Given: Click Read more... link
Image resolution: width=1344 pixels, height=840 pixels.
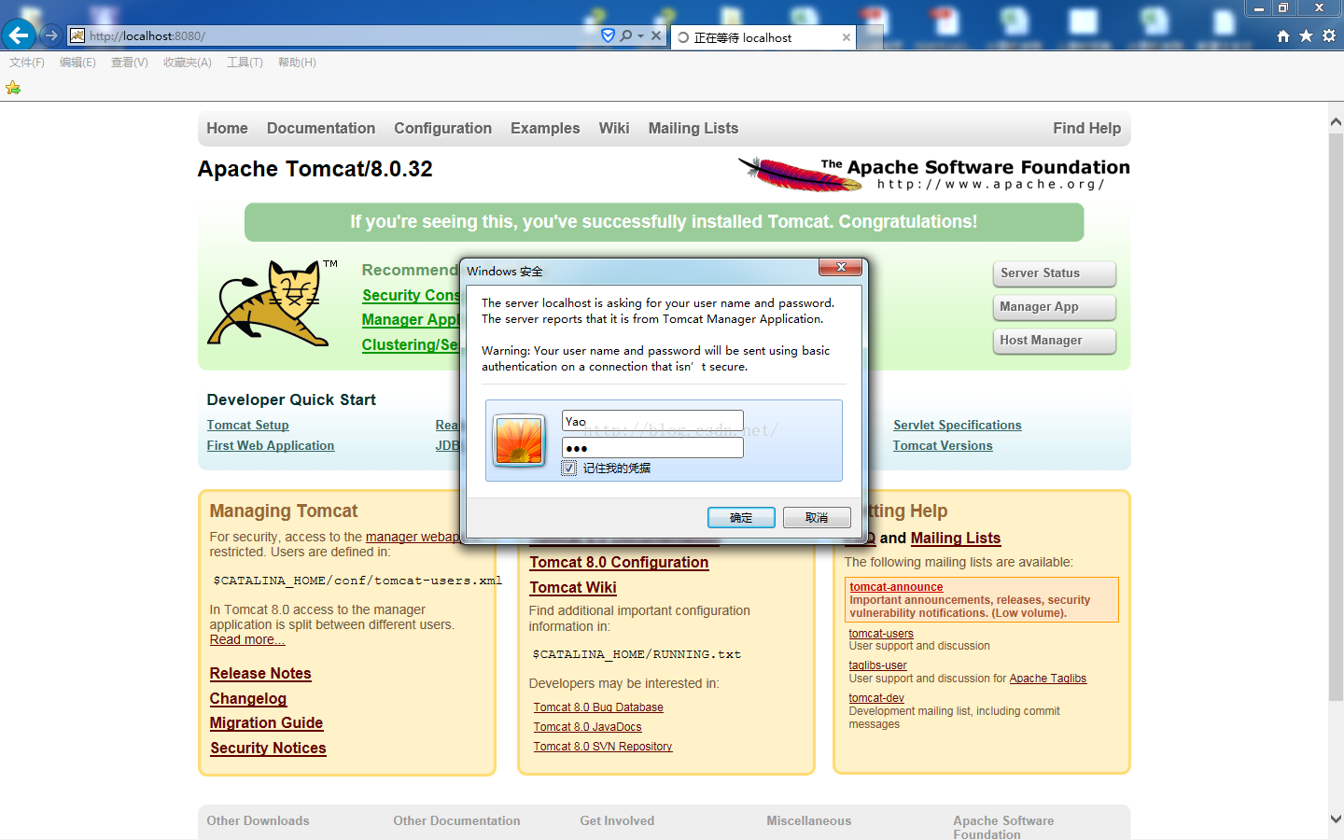Looking at the screenshot, I should [247, 639].
